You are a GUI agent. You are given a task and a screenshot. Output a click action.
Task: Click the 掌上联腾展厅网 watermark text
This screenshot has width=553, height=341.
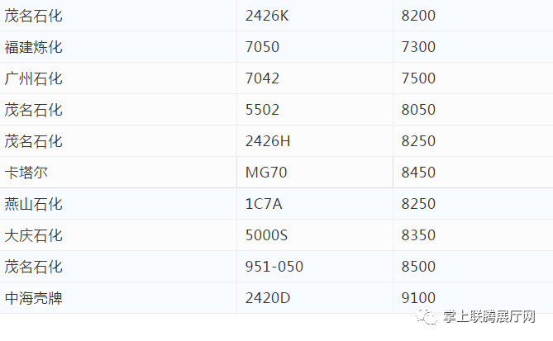[489, 316]
